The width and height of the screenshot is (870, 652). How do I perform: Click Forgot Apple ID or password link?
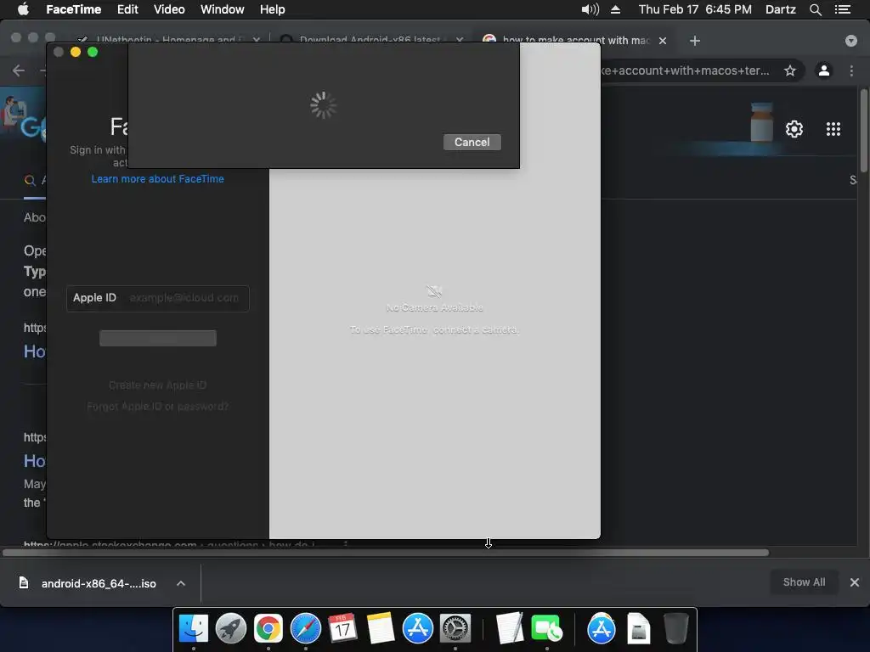157,407
